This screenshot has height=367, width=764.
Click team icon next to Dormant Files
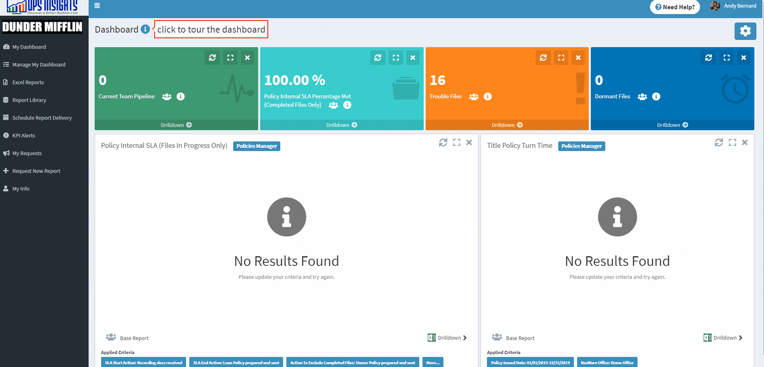pyautogui.click(x=642, y=97)
